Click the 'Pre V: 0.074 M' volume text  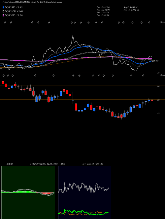coord(131,10)
